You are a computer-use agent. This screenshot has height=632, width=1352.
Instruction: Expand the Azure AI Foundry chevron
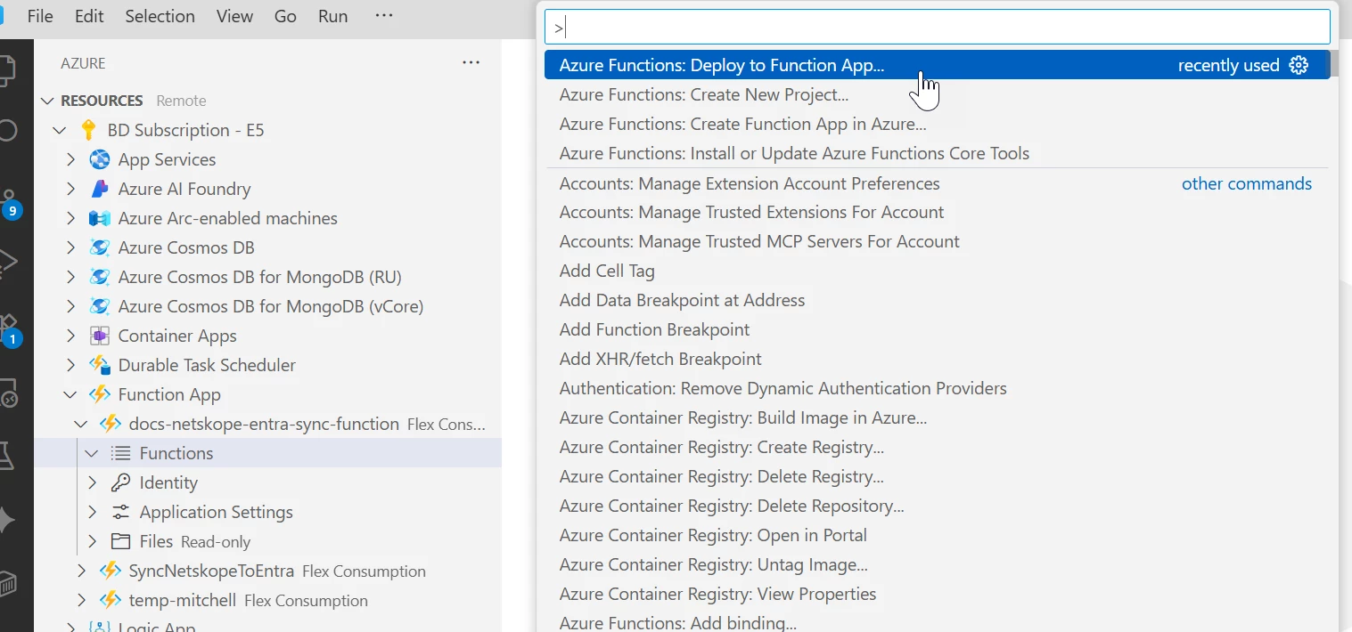coord(71,189)
